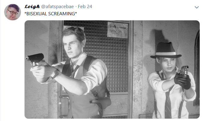
Task: Click the woman wearing fedora in photo
Action: (172, 80)
